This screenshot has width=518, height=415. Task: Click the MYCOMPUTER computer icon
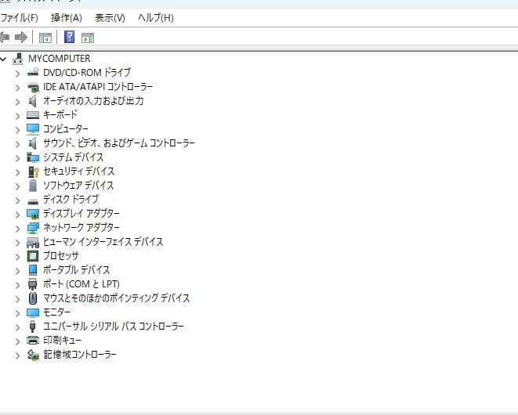pyautogui.click(x=18, y=59)
